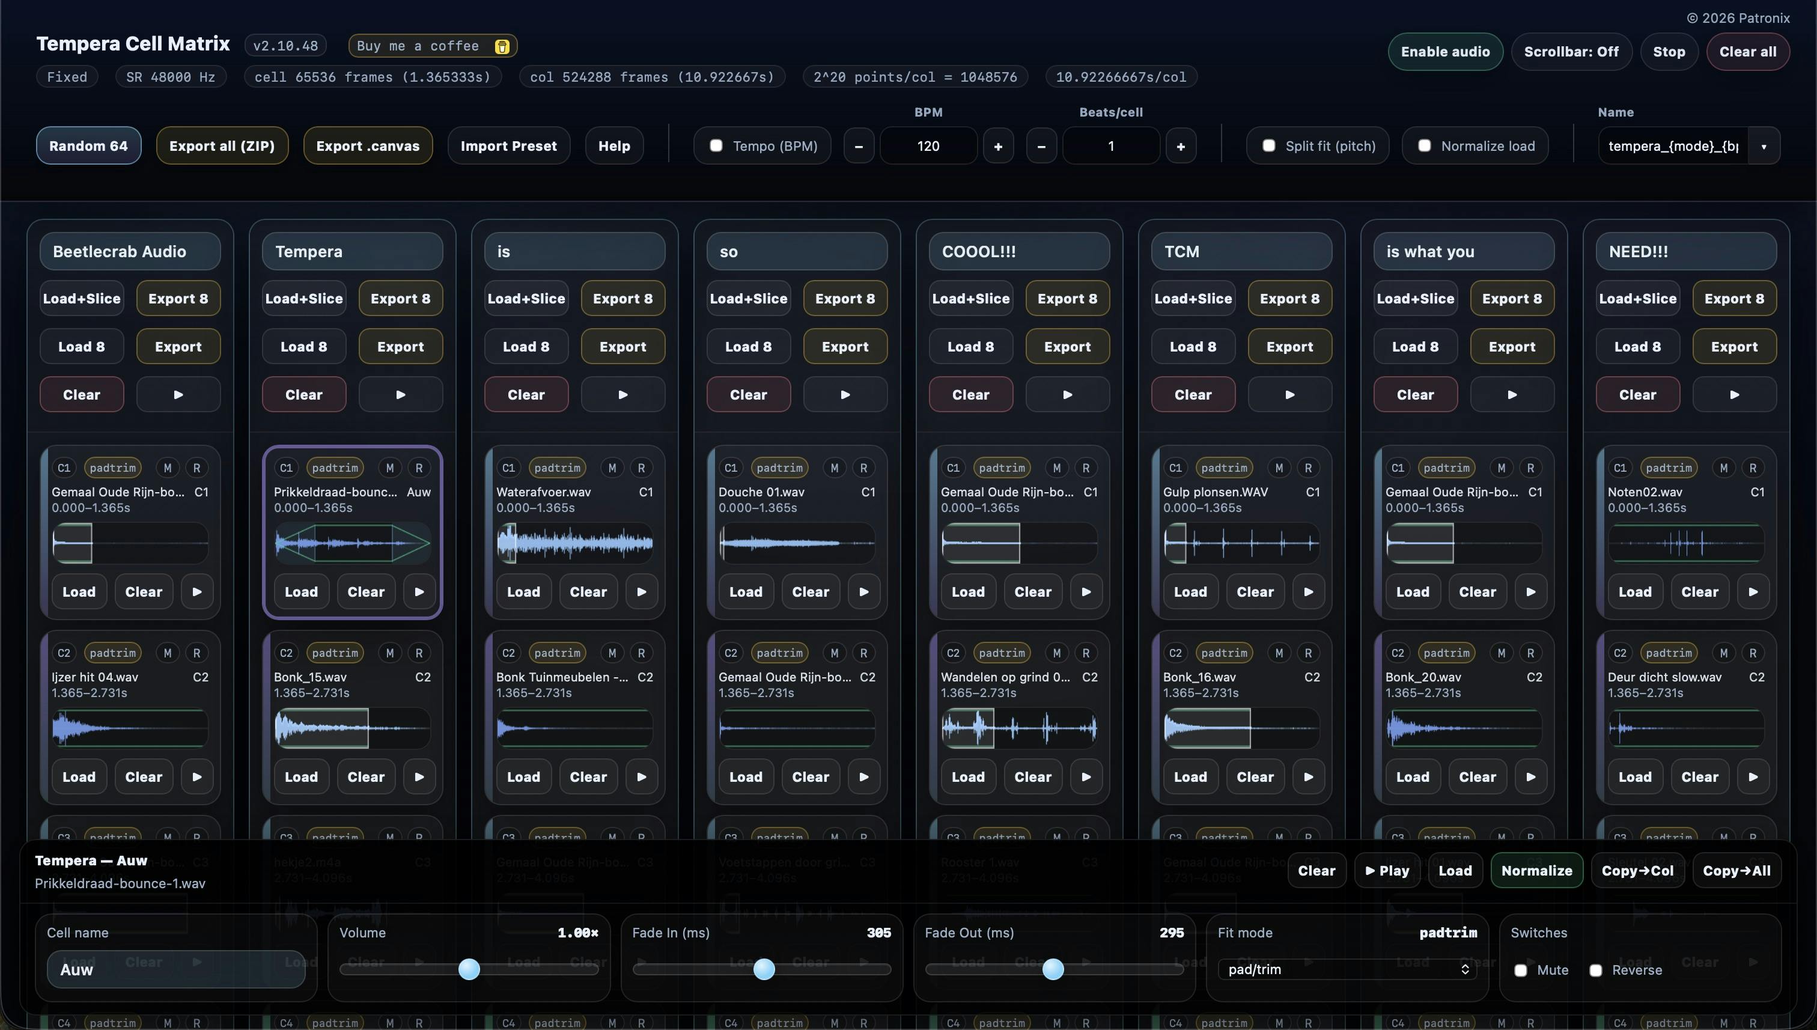Click padtrim badge on Bonk_20.wav cell
The width and height of the screenshot is (1817, 1030).
tap(1446, 653)
